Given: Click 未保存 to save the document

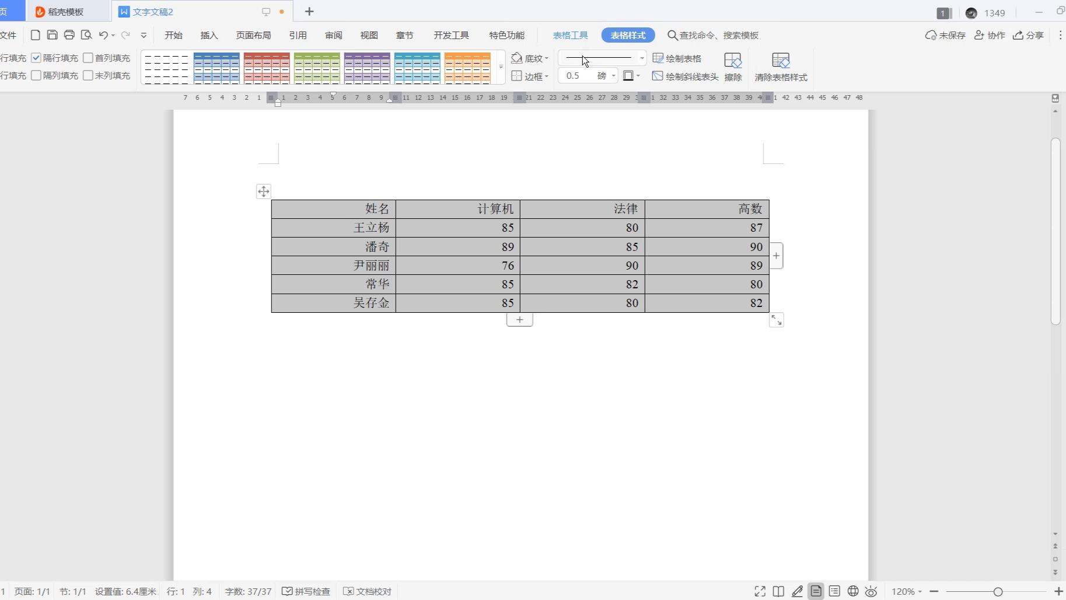Looking at the screenshot, I should 945,35.
